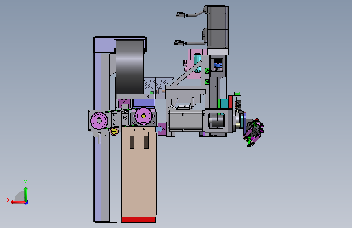352x228 pixels.
Task: Select the horizontal gray servo motor
Action: (186, 120)
